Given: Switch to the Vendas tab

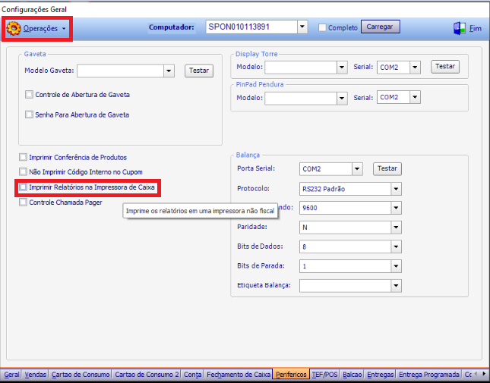Looking at the screenshot, I should click(35, 374).
